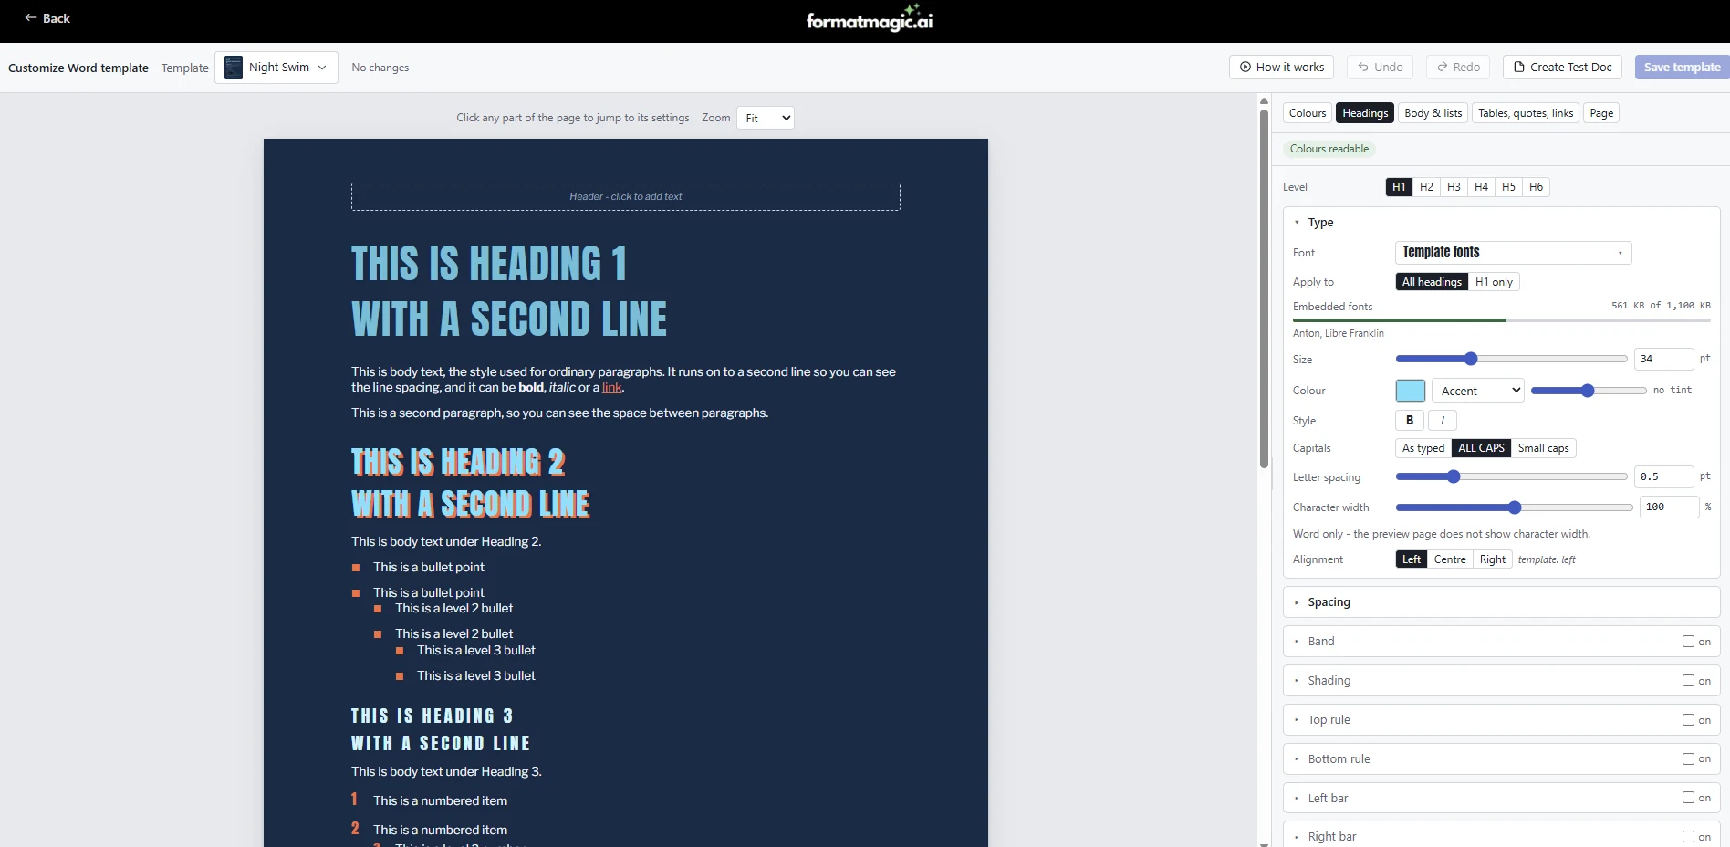Switch to the Body & lists tab

1433,113
